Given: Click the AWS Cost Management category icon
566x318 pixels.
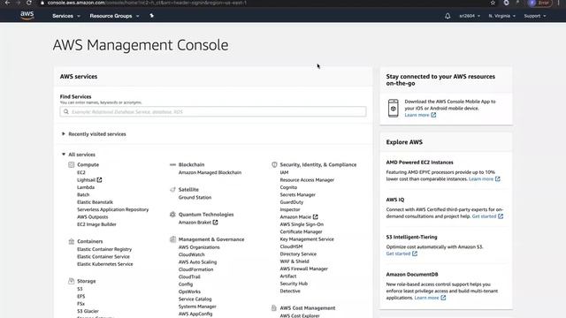Looking at the screenshot, I should tap(274, 308).
